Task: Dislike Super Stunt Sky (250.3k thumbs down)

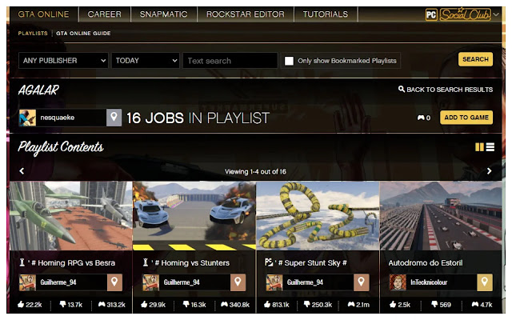Action: point(307,305)
